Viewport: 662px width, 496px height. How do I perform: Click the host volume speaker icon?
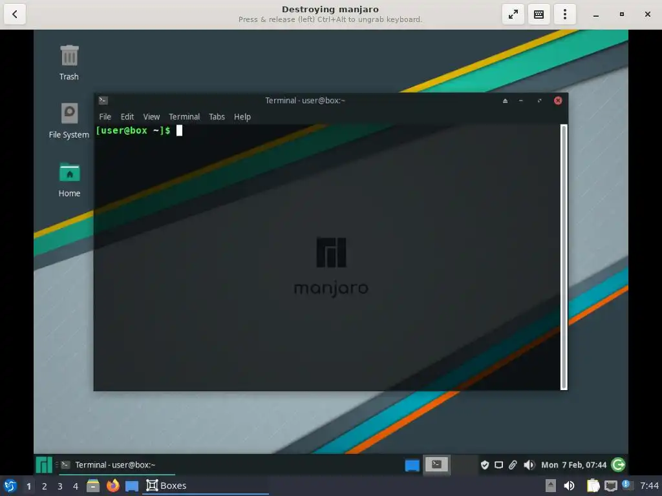(569, 486)
